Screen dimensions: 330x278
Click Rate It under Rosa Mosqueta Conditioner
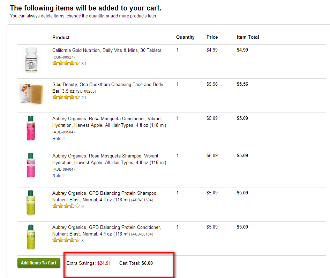[x=59, y=138]
